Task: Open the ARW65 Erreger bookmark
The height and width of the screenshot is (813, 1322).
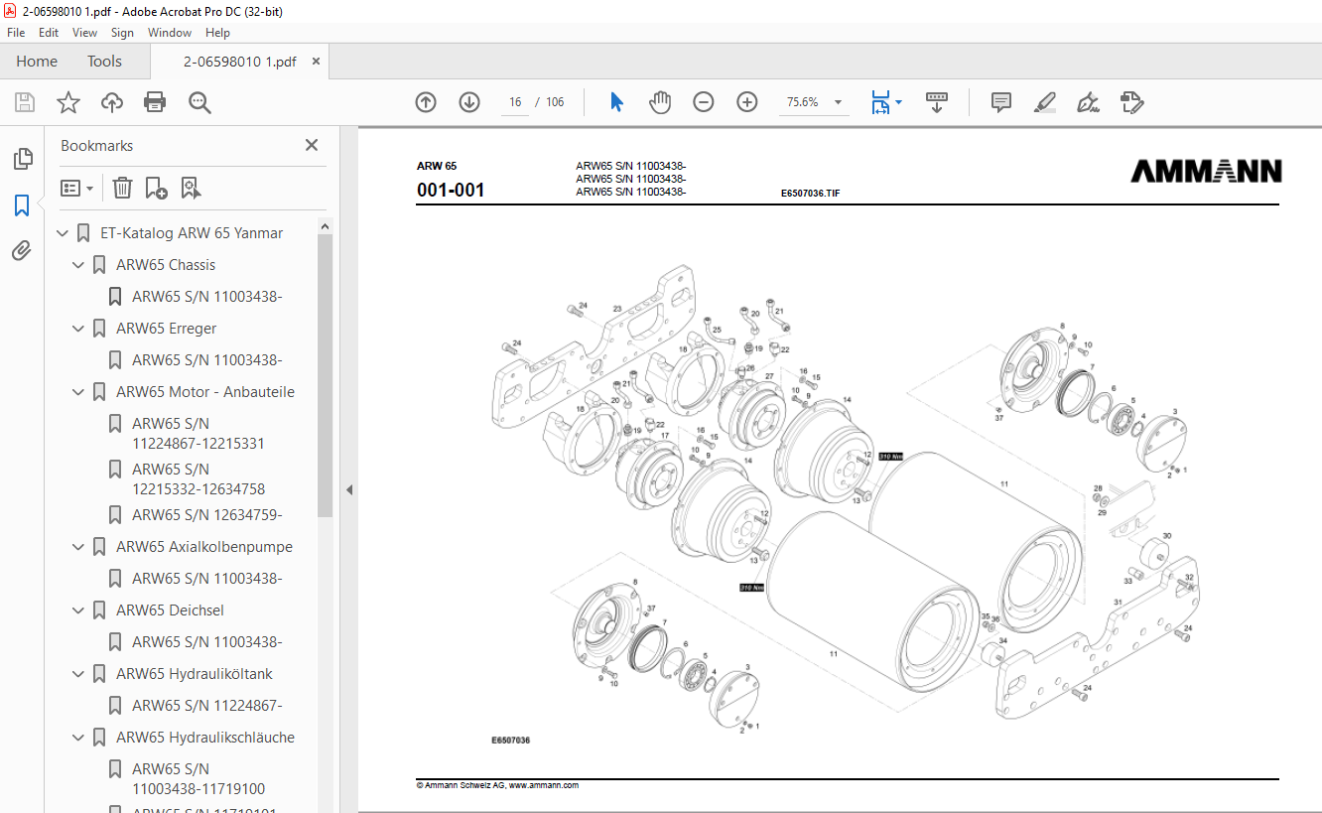Action: coord(166,329)
